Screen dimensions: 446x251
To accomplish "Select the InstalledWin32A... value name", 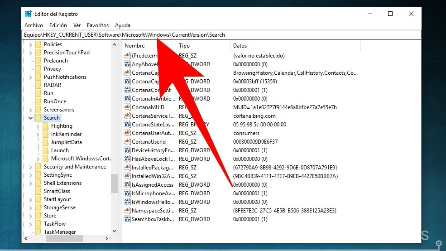I will (153, 176).
